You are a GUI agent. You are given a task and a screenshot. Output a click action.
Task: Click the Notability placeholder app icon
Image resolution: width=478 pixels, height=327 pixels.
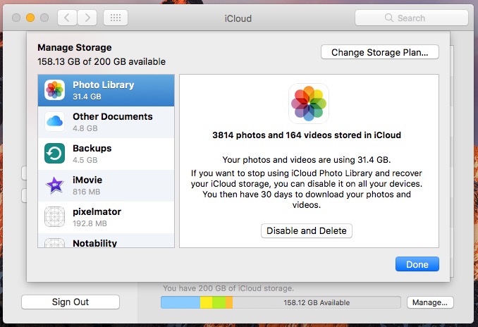(x=54, y=243)
